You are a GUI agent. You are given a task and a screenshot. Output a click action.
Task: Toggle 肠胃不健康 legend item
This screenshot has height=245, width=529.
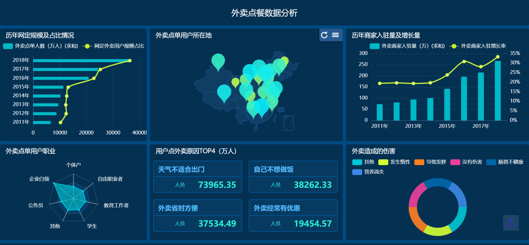tap(505, 162)
